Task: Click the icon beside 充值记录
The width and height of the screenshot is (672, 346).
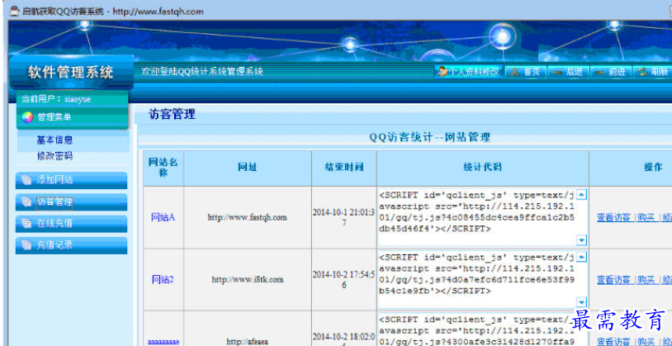Action: point(26,245)
